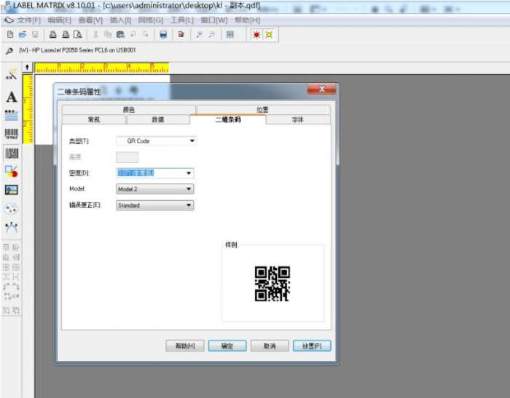The height and width of the screenshot is (398, 510).
Task: Close the 二维条码属性 dialog
Action: point(321,89)
